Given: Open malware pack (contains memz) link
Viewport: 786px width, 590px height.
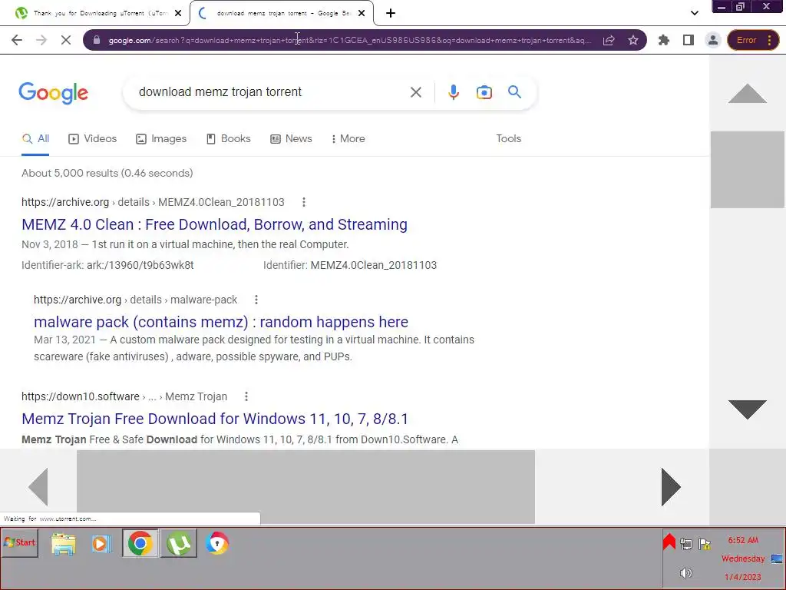Looking at the screenshot, I should tap(221, 322).
